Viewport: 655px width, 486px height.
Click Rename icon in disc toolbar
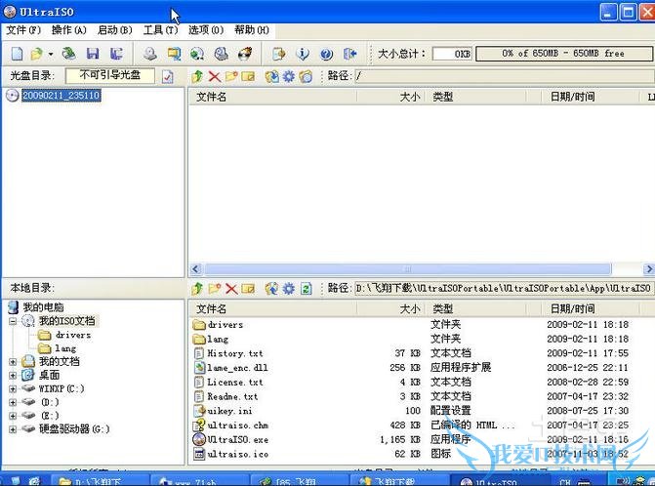point(248,76)
